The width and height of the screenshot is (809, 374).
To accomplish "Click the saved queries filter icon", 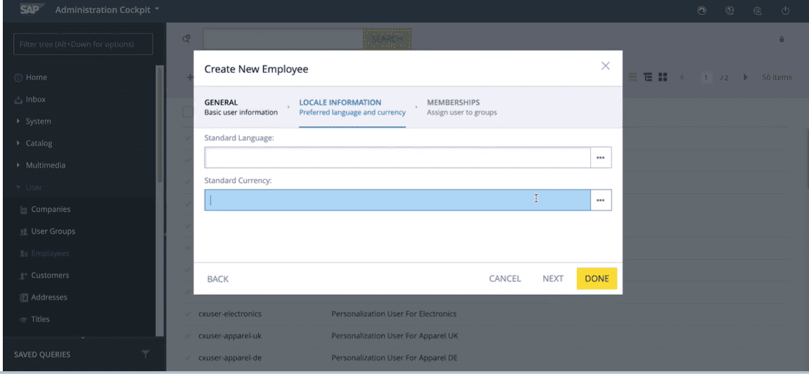I will 146,354.
